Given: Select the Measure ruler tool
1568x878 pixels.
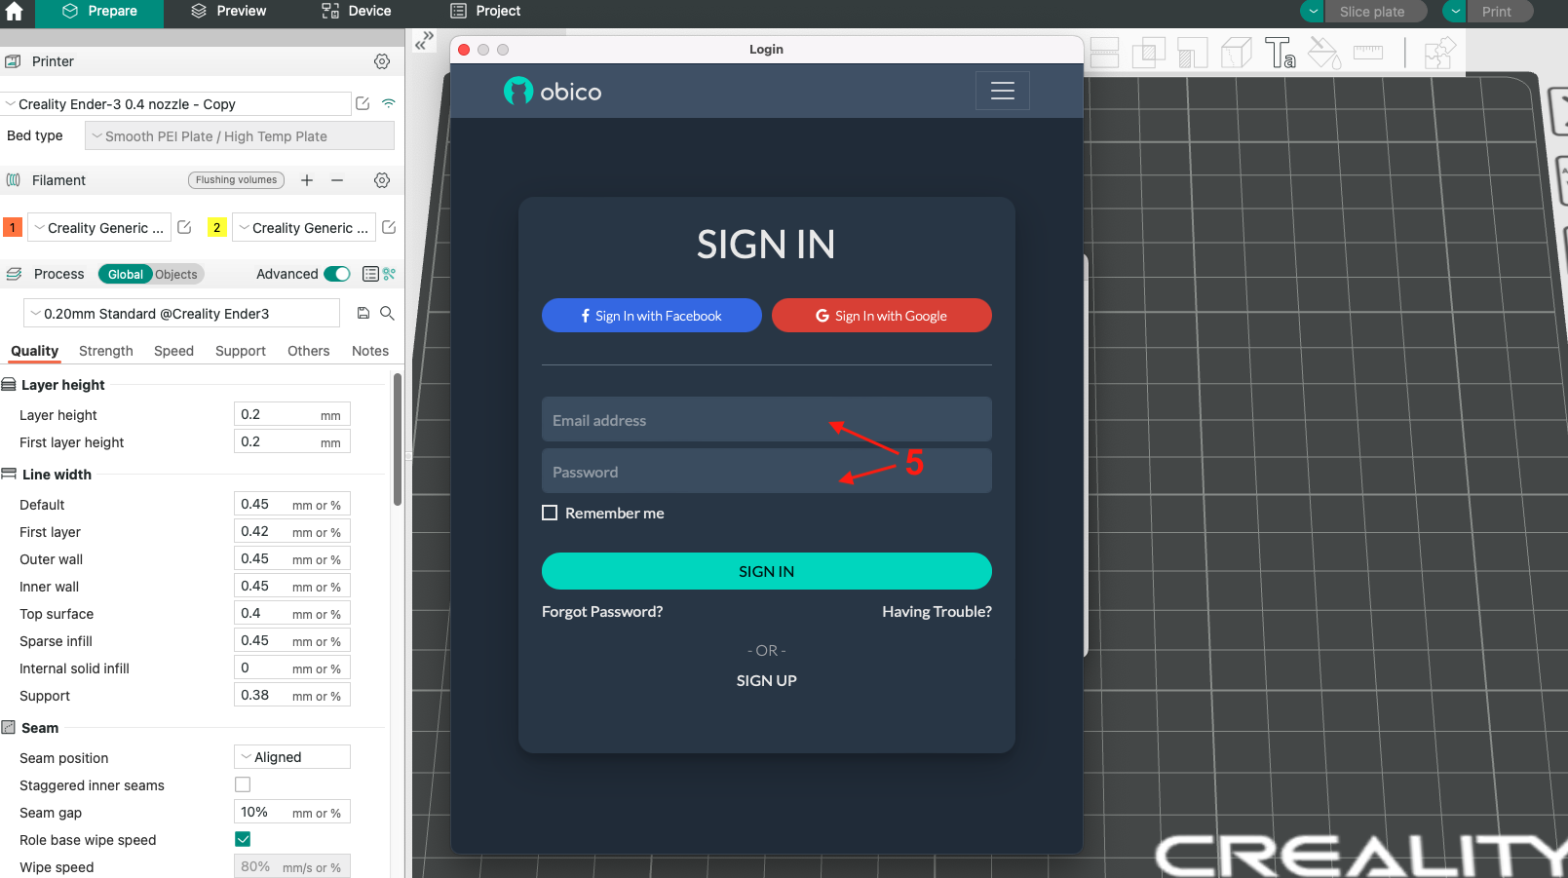Looking at the screenshot, I should click(1368, 53).
